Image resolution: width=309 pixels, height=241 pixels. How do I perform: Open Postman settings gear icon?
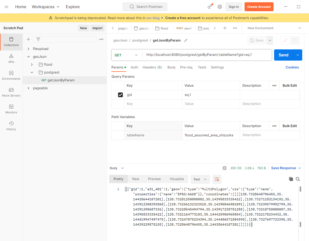point(220,6)
